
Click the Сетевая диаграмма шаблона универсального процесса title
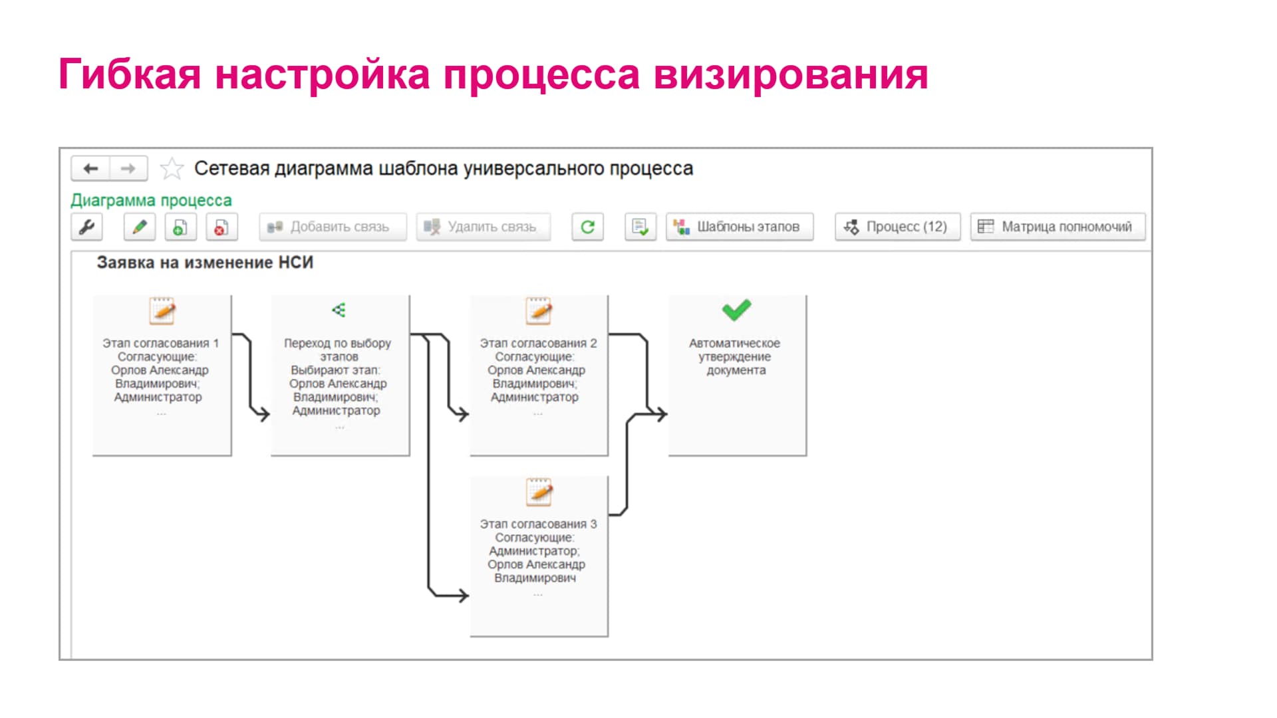pyautogui.click(x=444, y=169)
